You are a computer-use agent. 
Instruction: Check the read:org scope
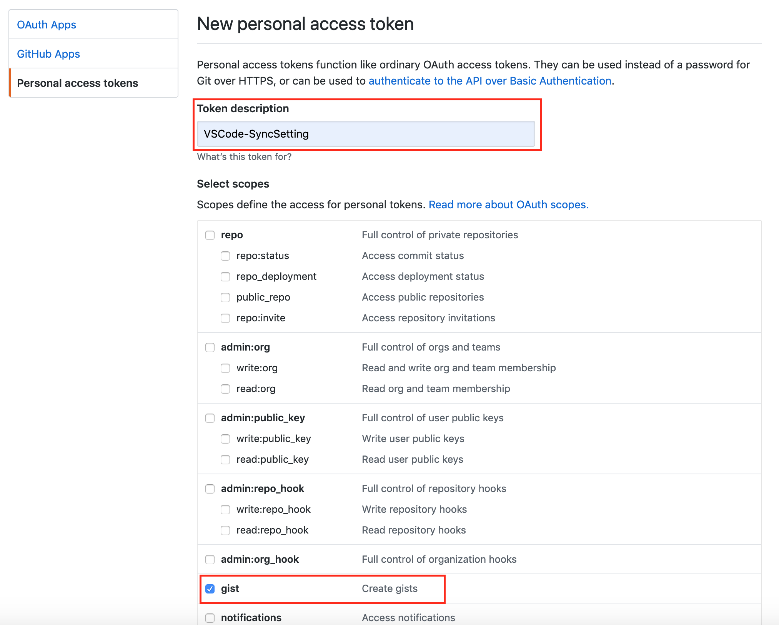225,389
